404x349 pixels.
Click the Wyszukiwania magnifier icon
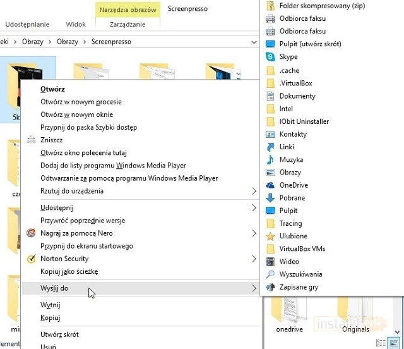[270, 274]
